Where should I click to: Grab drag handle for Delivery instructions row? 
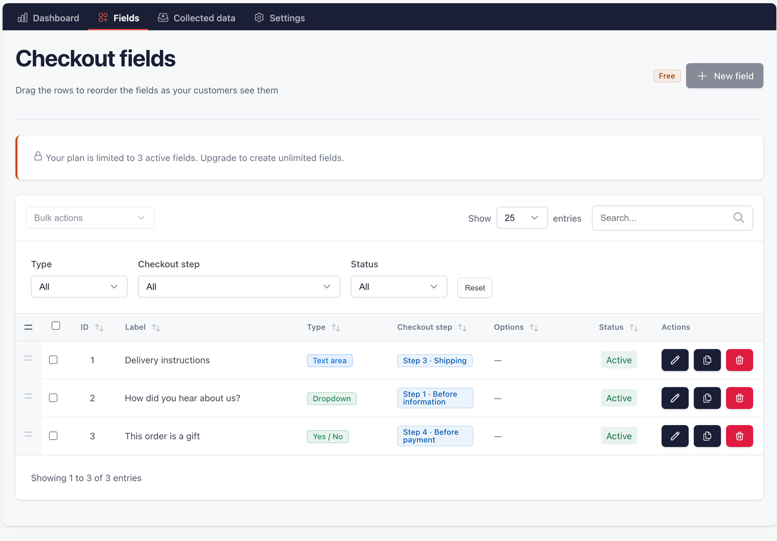(x=29, y=359)
